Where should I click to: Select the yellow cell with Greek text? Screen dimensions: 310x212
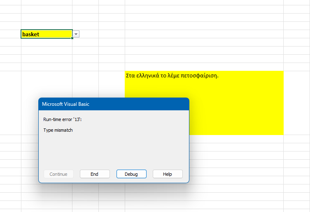click(x=204, y=103)
